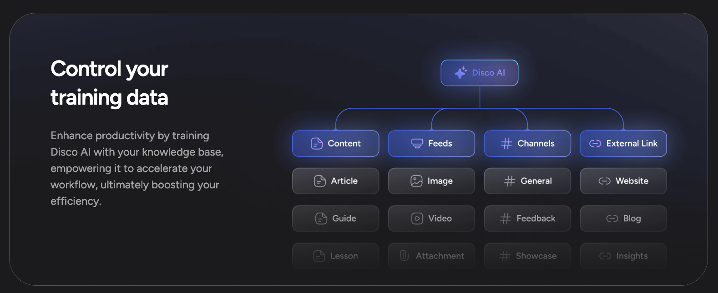The image size is (718, 293).
Task: Click the Feeds monitor icon
Action: pyautogui.click(x=417, y=144)
